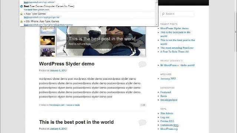Select the purple robot slider thumbnail
The width and height of the screenshot is (237, 133).
pos(48,52)
